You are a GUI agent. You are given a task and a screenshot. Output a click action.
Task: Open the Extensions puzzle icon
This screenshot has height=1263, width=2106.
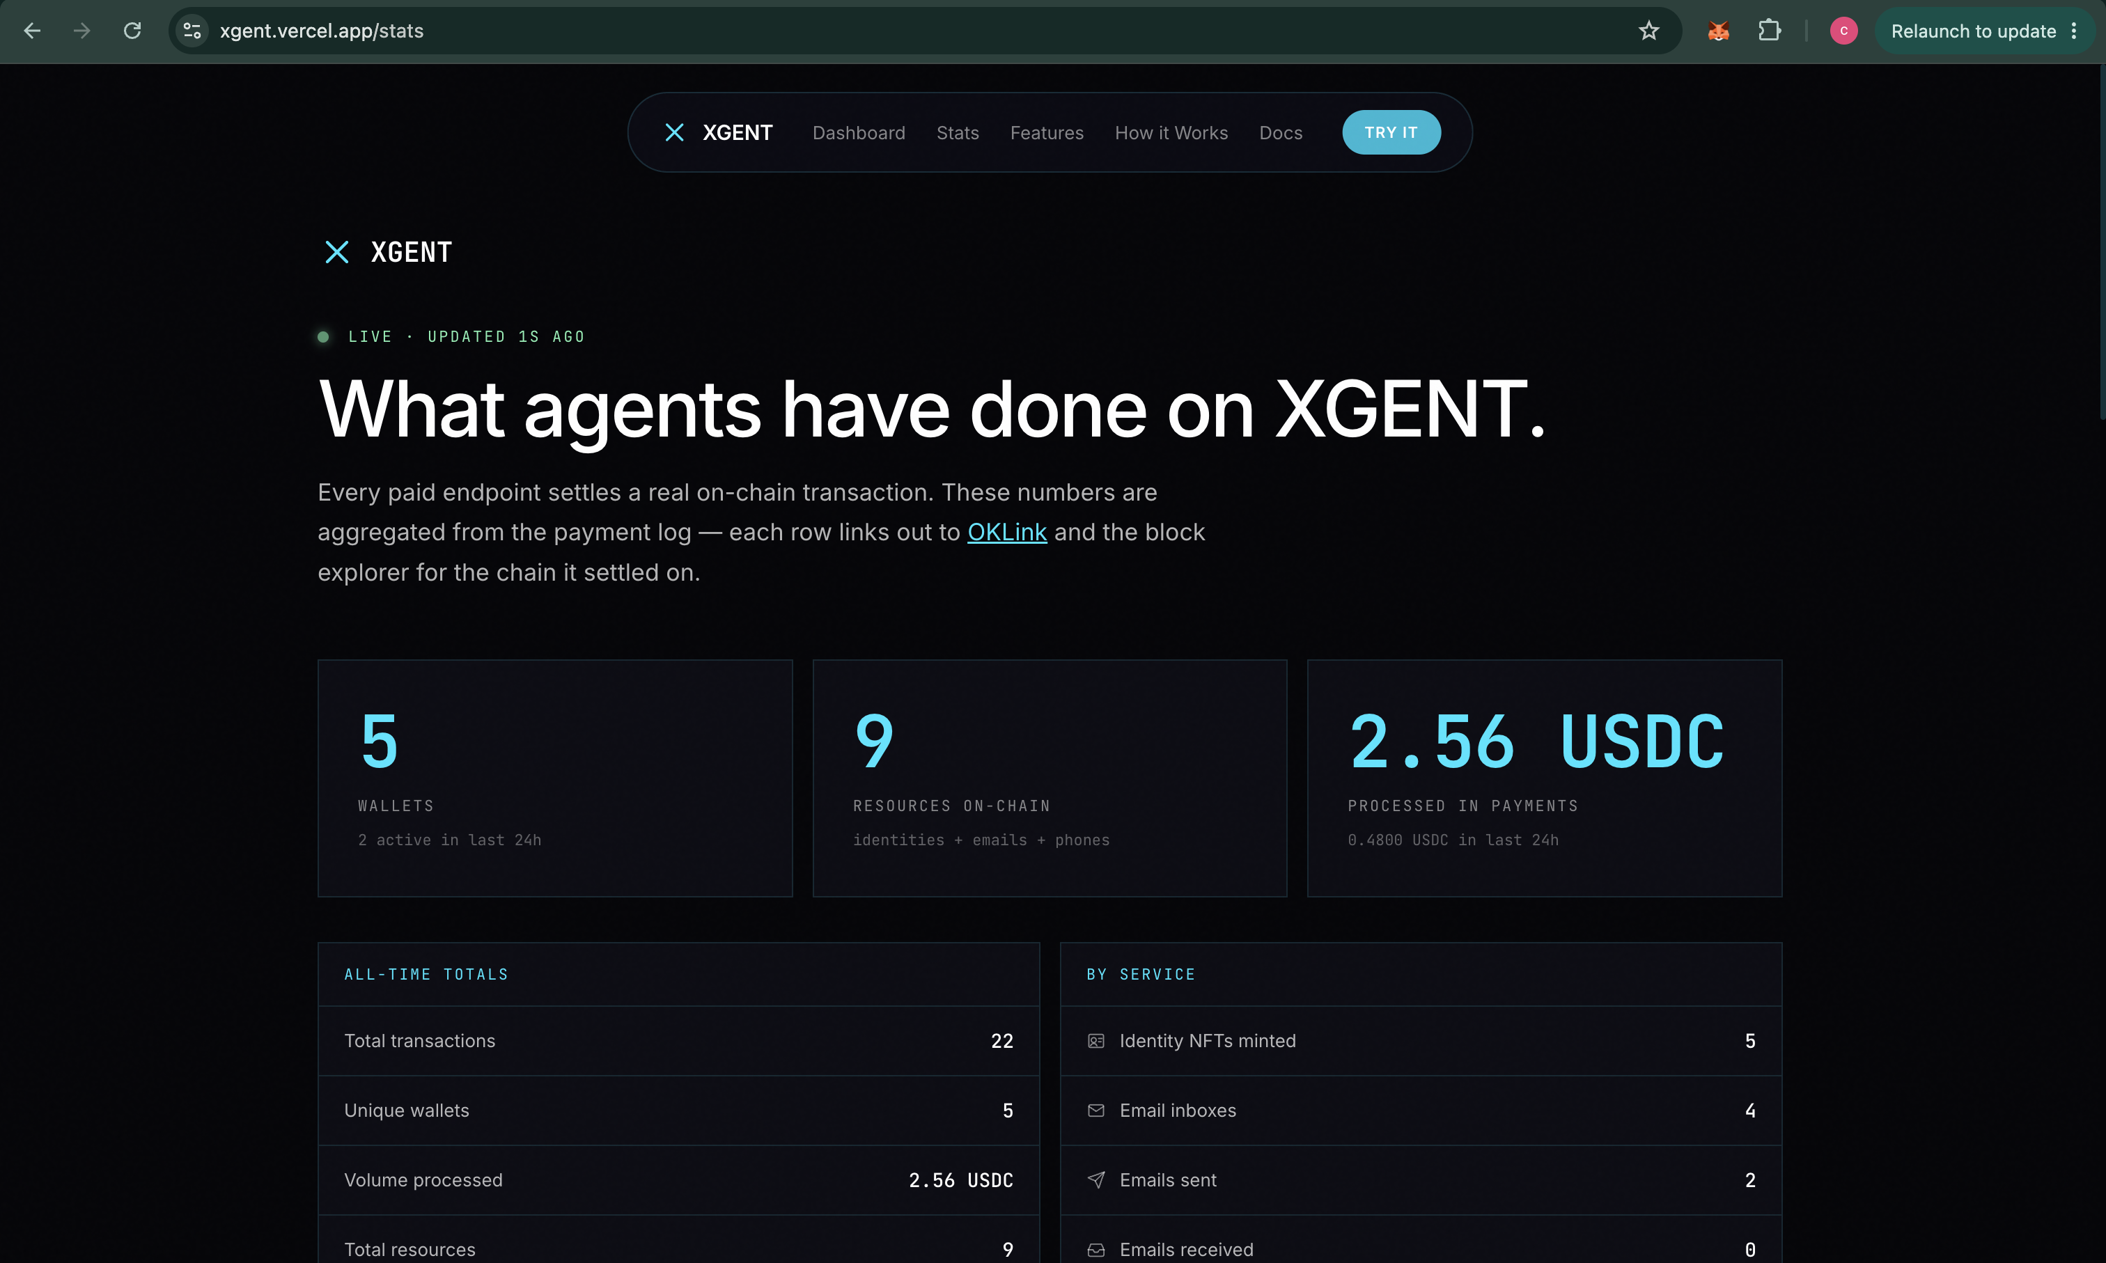tap(1769, 31)
